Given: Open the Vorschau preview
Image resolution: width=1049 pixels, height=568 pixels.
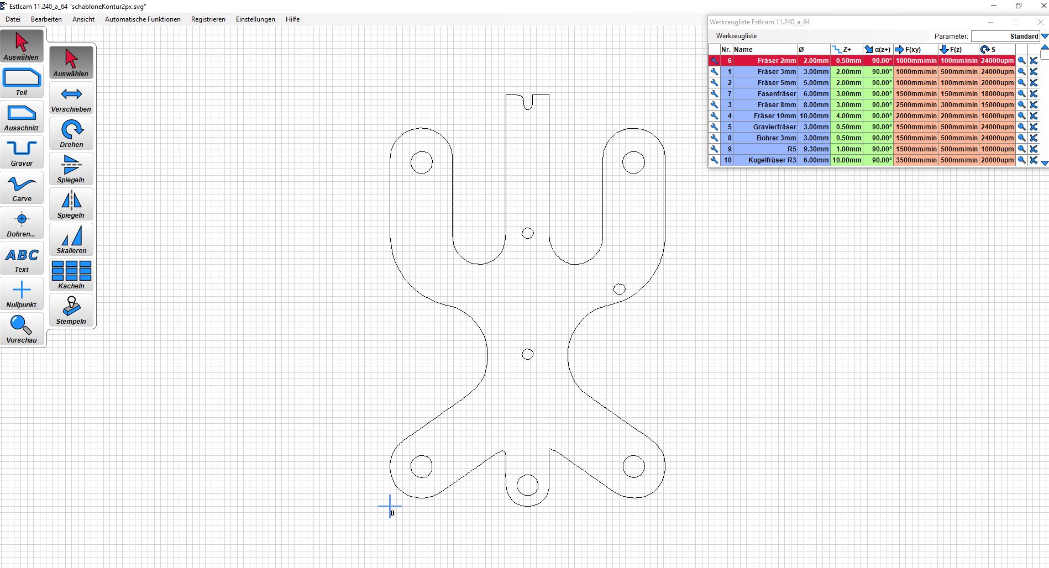Looking at the screenshot, I should [x=22, y=329].
